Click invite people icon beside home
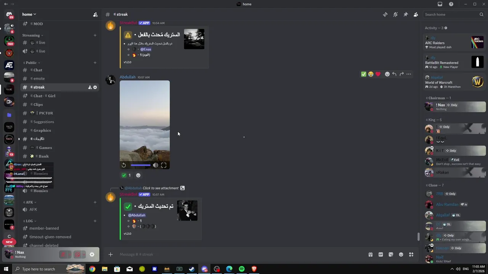This screenshot has height=274, width=488. 95,14
